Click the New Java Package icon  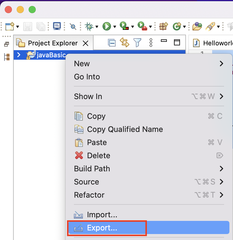click(163, 26)
